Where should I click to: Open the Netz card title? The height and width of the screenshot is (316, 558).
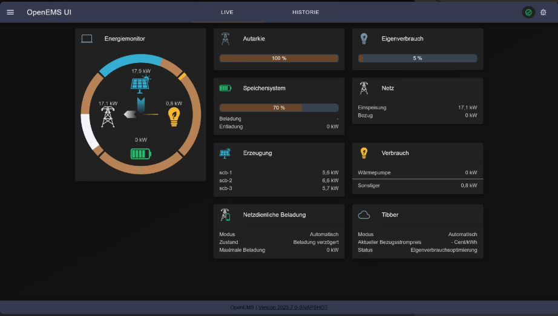point(387,88)
